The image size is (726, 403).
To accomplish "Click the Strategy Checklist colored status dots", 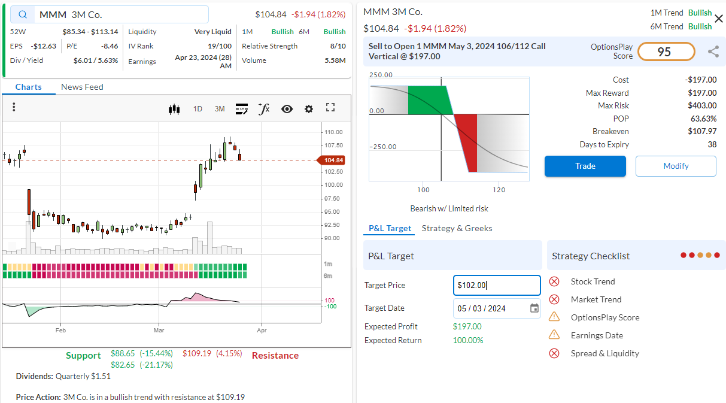I will pos(700,256).
